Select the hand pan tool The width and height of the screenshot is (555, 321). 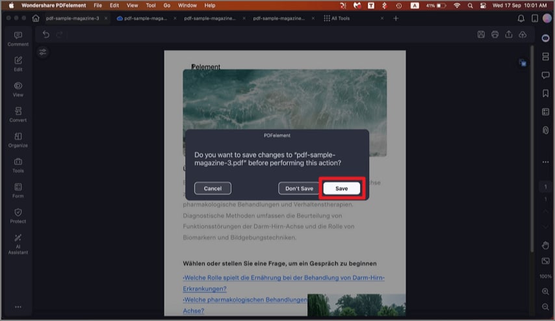tap(545, 245)
